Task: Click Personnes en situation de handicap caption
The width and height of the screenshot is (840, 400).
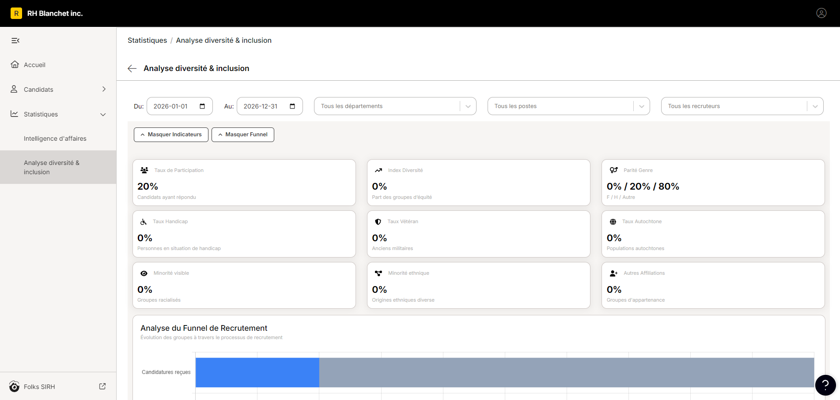Action: 179,248
